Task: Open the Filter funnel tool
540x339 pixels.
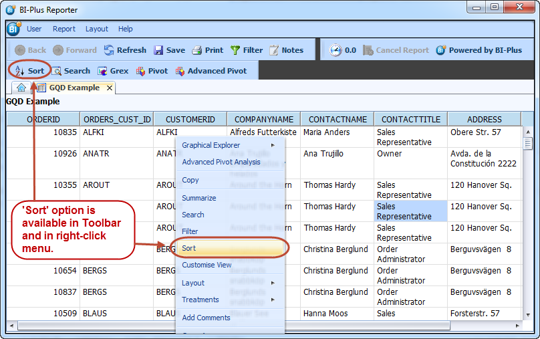Action: 236,50
